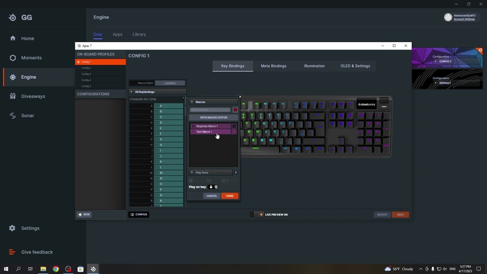
Task: Click SteelSeries GG taskbar icon
Action: pos(93,269)
